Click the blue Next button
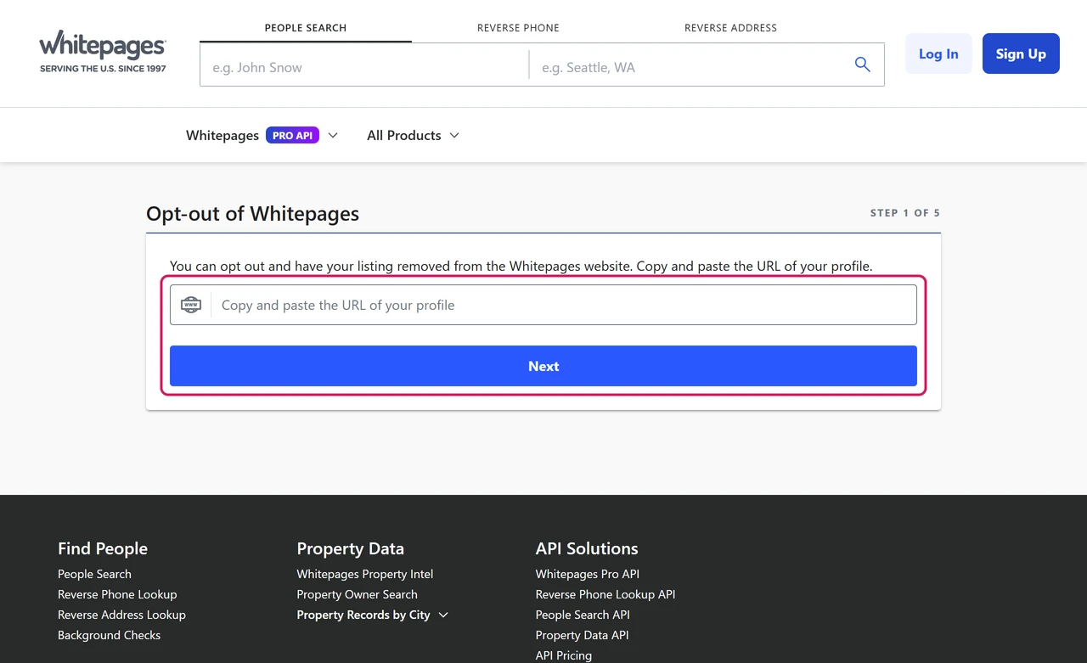Screen dimensions: 1087x663 543,366
